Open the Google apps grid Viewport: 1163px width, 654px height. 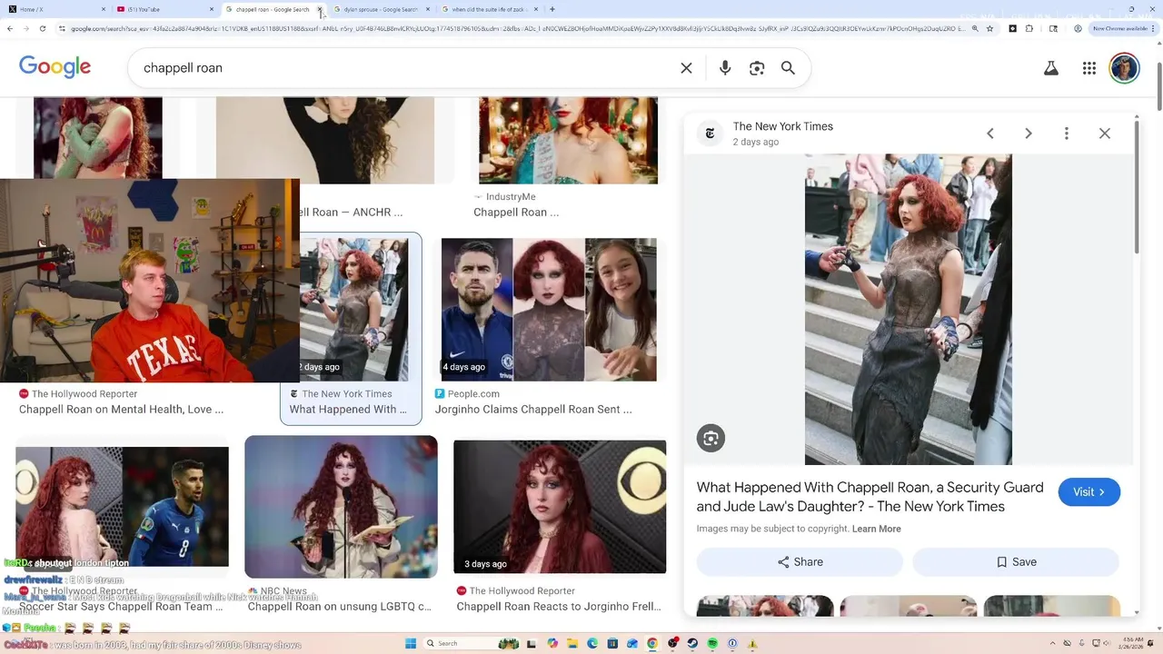1088,68
